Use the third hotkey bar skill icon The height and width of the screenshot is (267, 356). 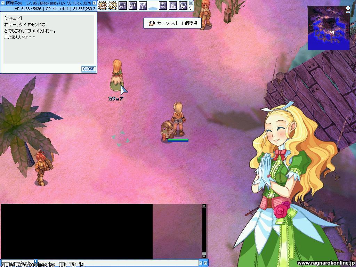[x=123, y=6]
